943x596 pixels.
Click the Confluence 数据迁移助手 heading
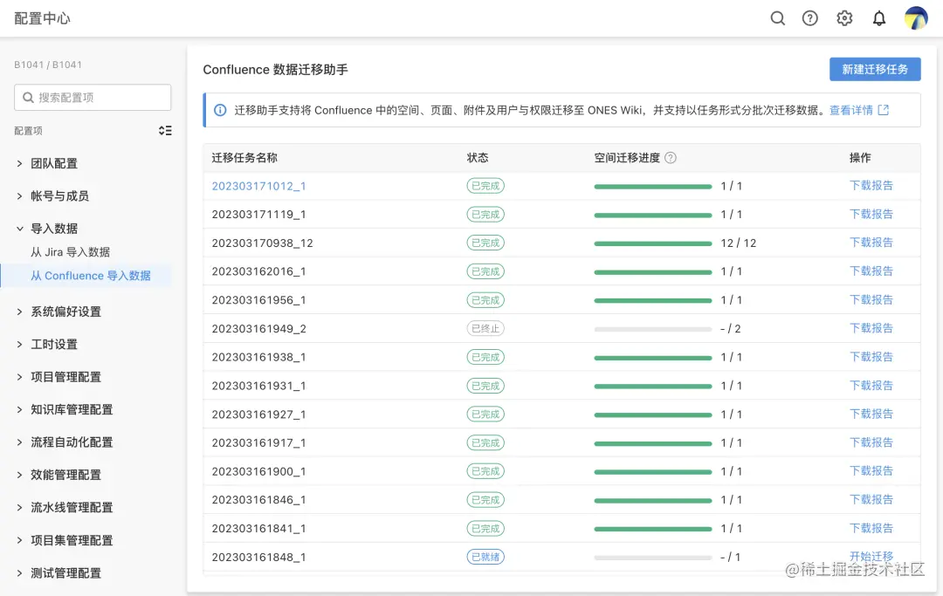click(275, 70)
